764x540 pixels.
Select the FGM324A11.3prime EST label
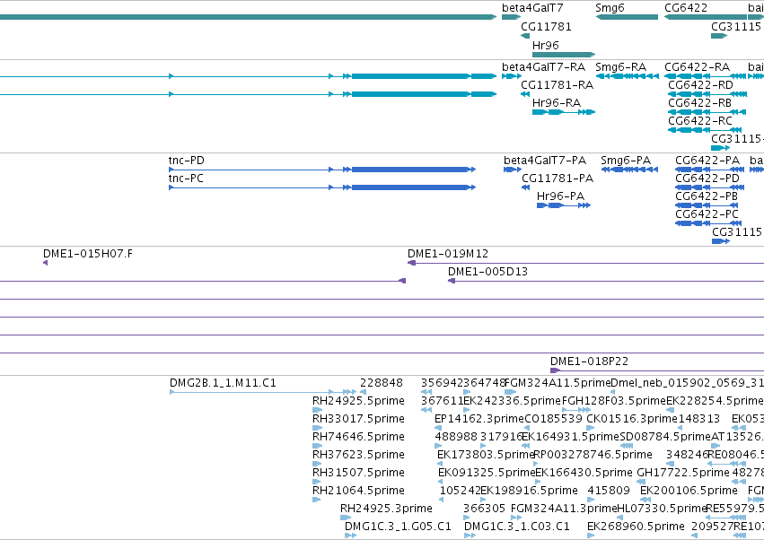pos(563,509)
